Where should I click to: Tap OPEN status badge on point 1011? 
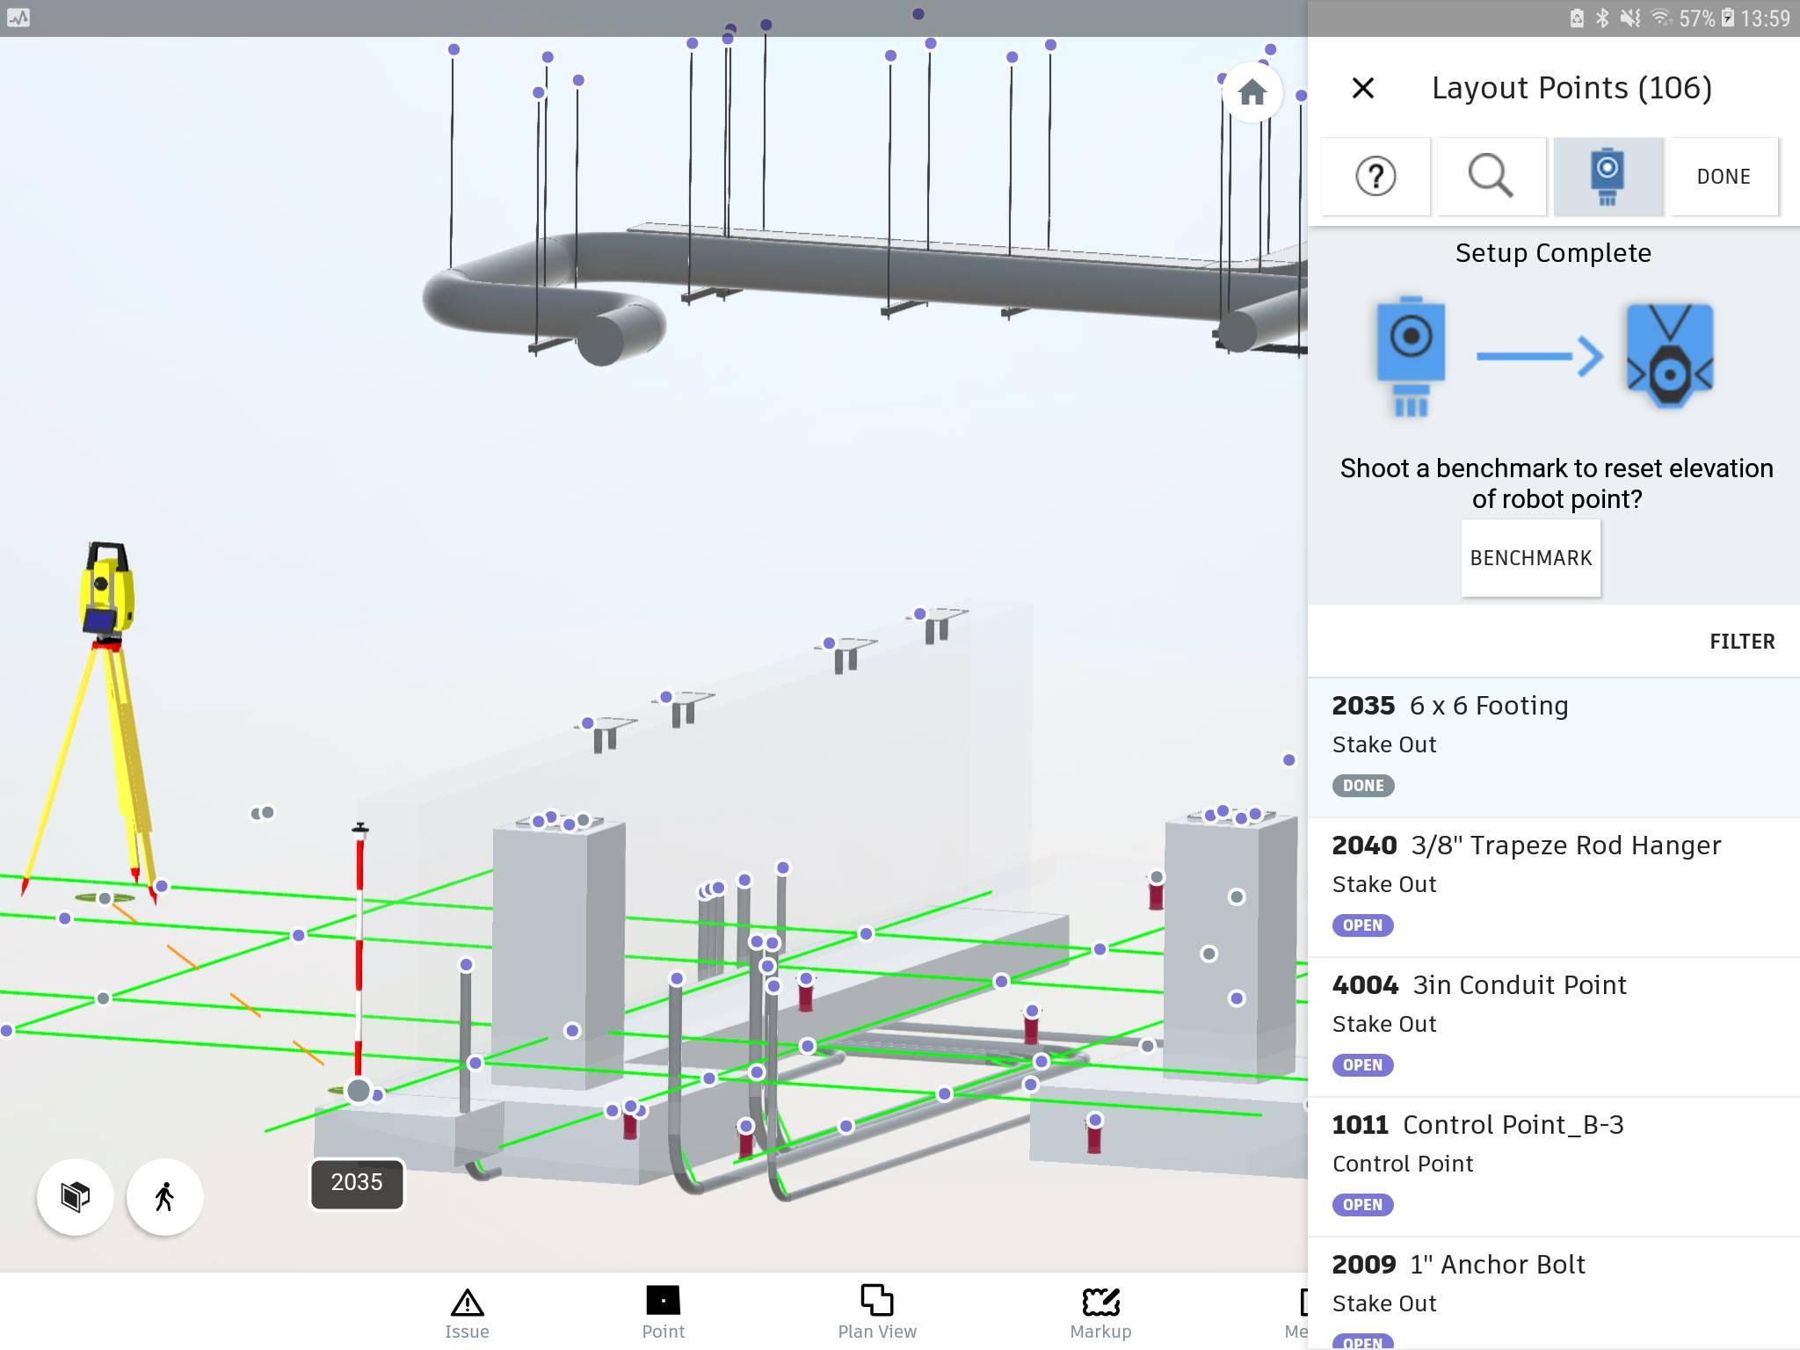[1362, 1204]
